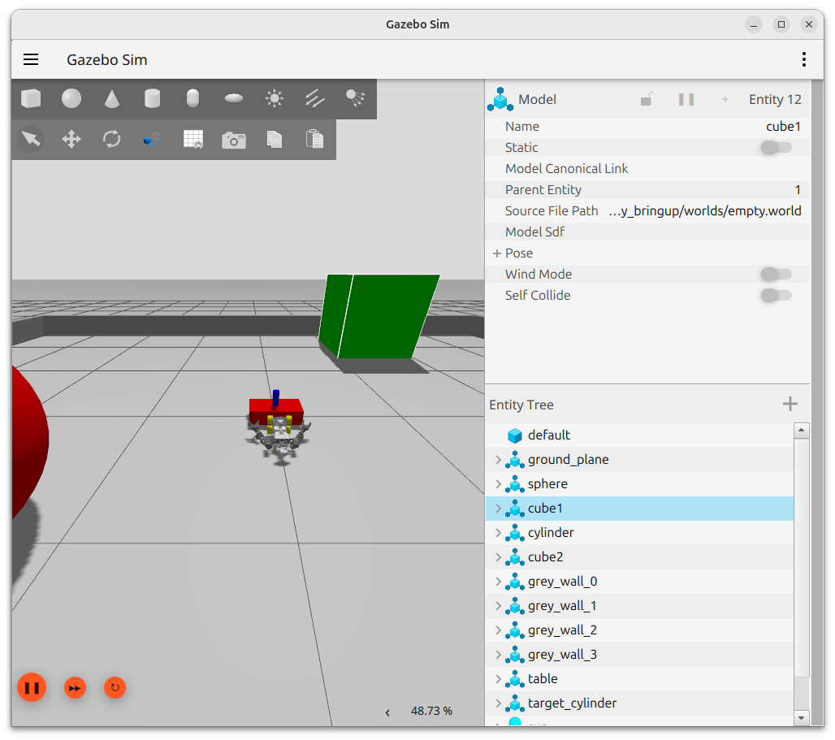This screenshot has width=835, height=740.
Task: Select the grey_wall_2 entity
Action: pyautogui.click(x=562, y=630)
